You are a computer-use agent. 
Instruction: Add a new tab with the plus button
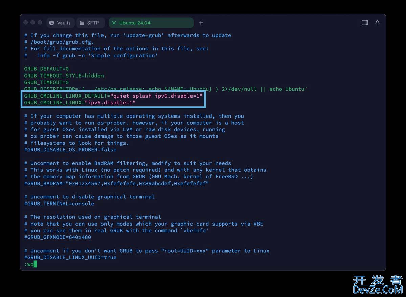point(201,23)
